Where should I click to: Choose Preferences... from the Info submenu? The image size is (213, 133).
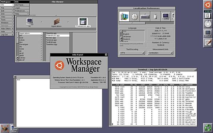click(x=22, y=11)
